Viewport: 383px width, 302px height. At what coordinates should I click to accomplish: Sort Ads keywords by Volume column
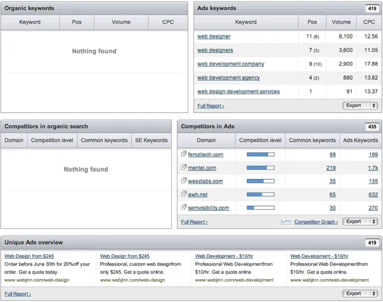coord(342,22)
